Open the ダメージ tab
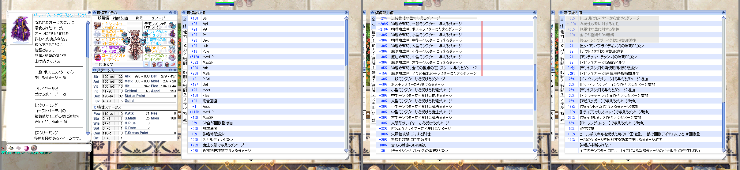 (158, 18)
